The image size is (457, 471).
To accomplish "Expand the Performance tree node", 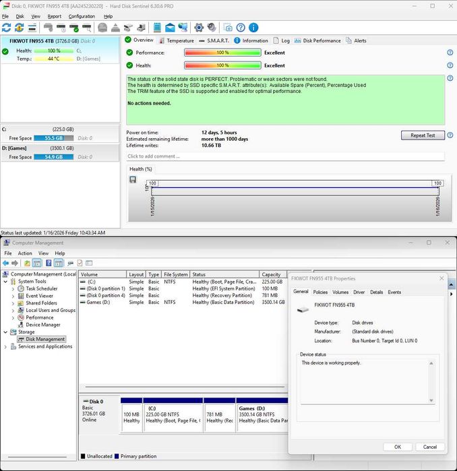I will point(13,317).
